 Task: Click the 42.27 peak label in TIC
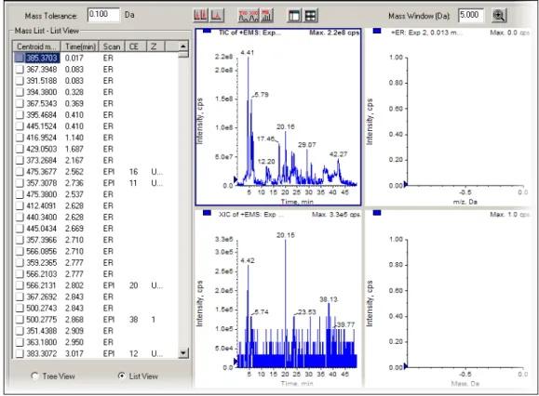tap(338, 154)
